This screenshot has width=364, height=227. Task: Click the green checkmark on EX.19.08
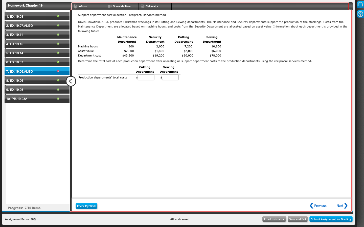[58, 16]
